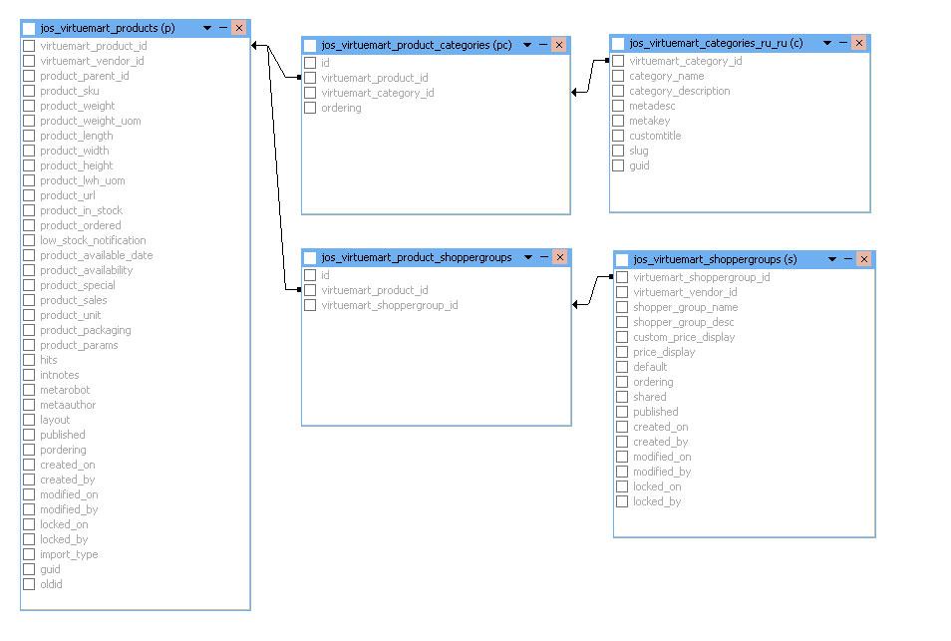Enable the product_in_stock column checkbox
This screenshot has width=951, height=641.
tap(29, 210)
